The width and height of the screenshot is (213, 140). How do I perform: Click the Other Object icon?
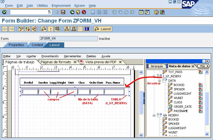pyautogui.click(x=34, y=29)
